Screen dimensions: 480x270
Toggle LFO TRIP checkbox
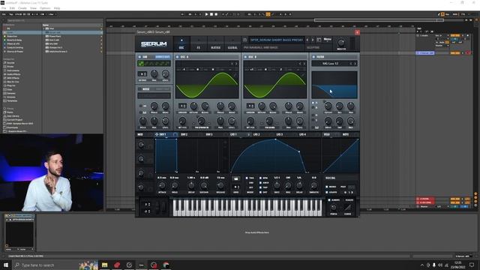[x=260, y=187]
